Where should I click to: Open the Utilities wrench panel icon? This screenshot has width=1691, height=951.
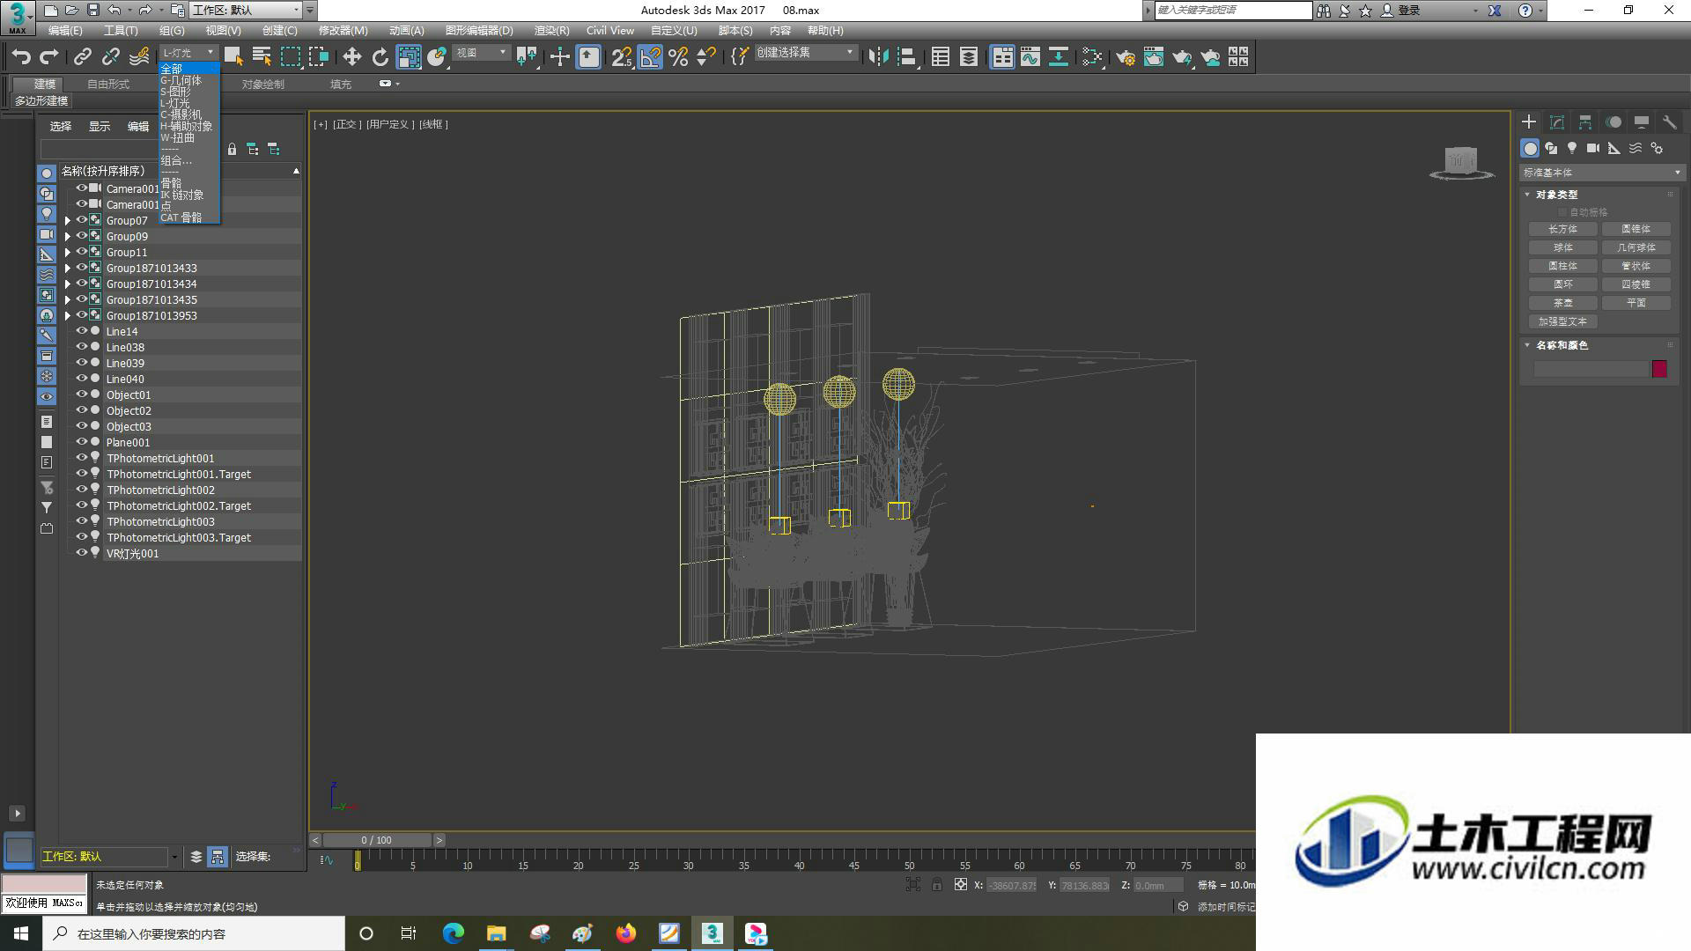click(x=1669, y=122)
